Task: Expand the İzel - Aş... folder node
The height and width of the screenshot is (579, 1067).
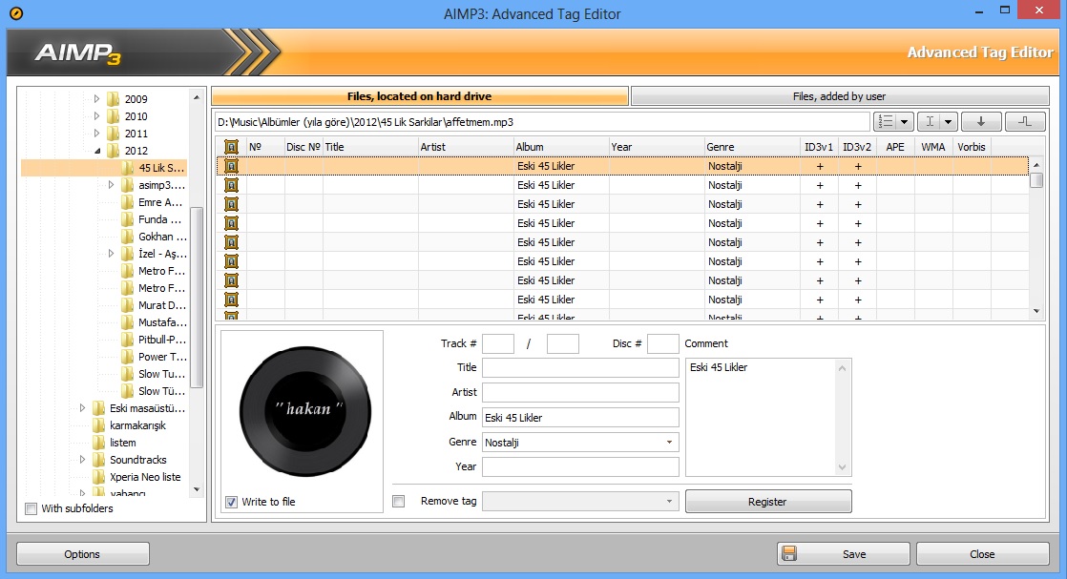Action: (111, 254)
